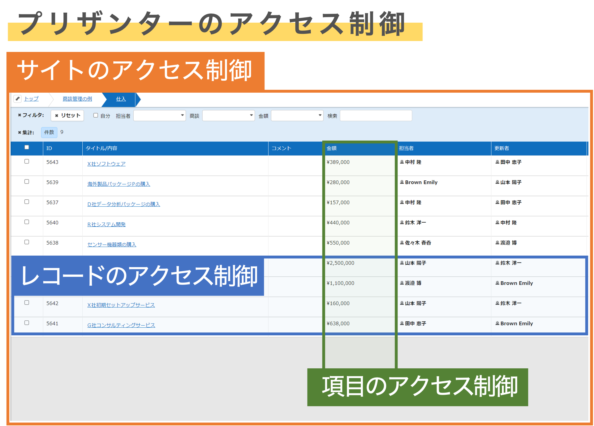Viewport: 594px width, 426px height.
Task: Select the 仕入 breadcrumb tab
Action: pyautogui.click(x=121, y=99)
